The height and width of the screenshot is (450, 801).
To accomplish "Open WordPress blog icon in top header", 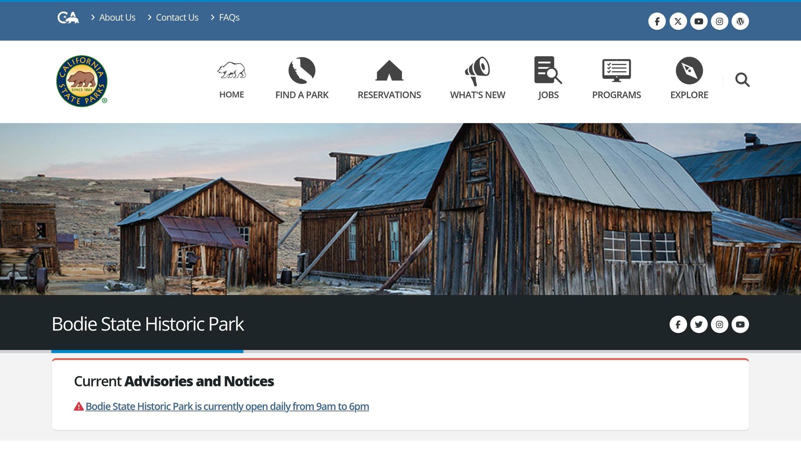I will 740,21.
